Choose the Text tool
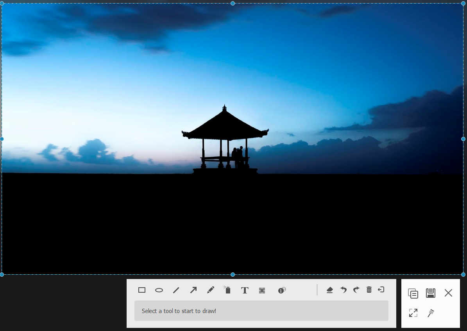The width and height of the screenshot is (467, 331). point(245,290)
